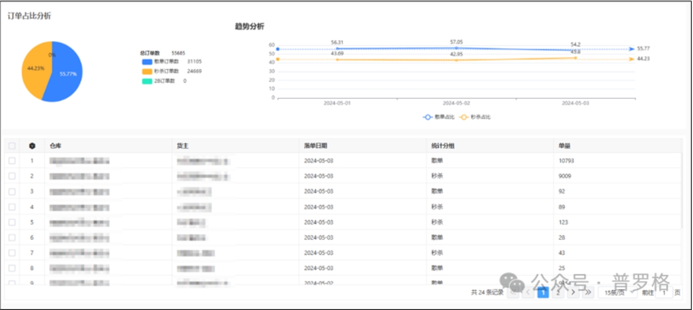Jump to last page with double-right arrow
The height and width of the screenshot is (310, 693).
(x=588, y=293)
